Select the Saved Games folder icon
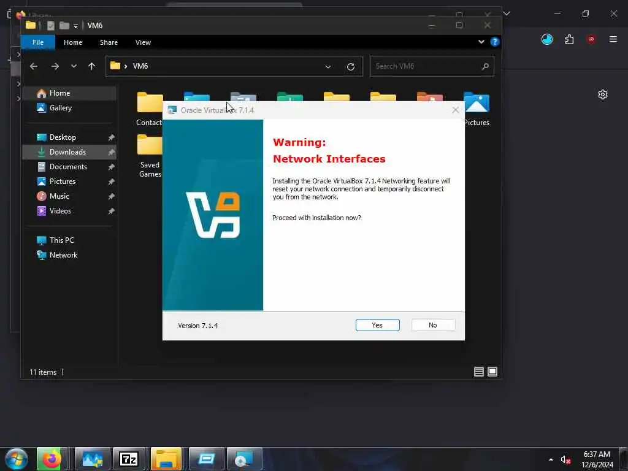The width and height of the screenshot is (628, 471). (x=150, y=144)
